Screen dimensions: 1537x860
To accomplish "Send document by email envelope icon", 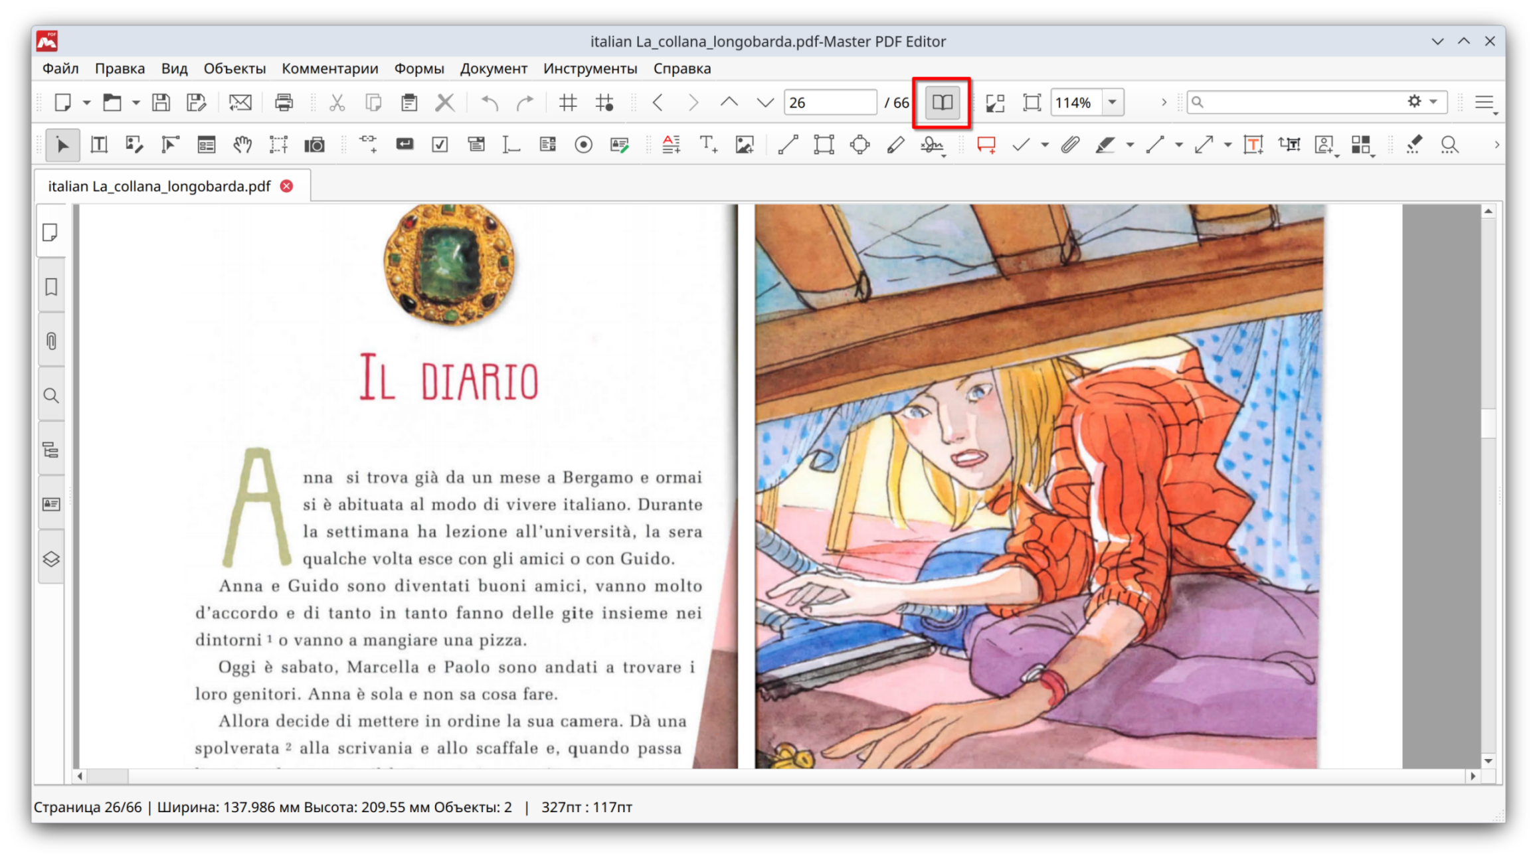I will (240, 102).
